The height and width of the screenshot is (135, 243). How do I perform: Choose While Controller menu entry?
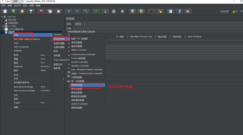coord(88,50)
